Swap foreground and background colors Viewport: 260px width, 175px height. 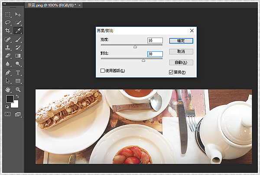tap(17, 96)
